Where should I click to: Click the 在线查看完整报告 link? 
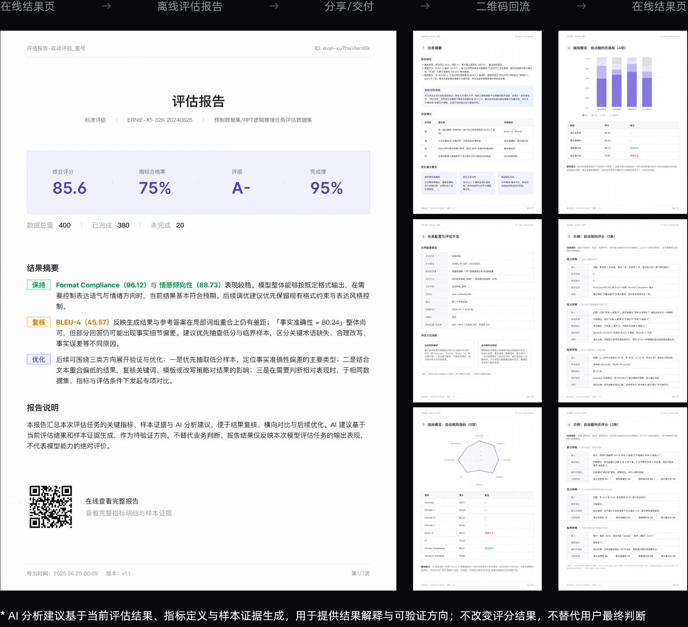click(x=112, y=501)
